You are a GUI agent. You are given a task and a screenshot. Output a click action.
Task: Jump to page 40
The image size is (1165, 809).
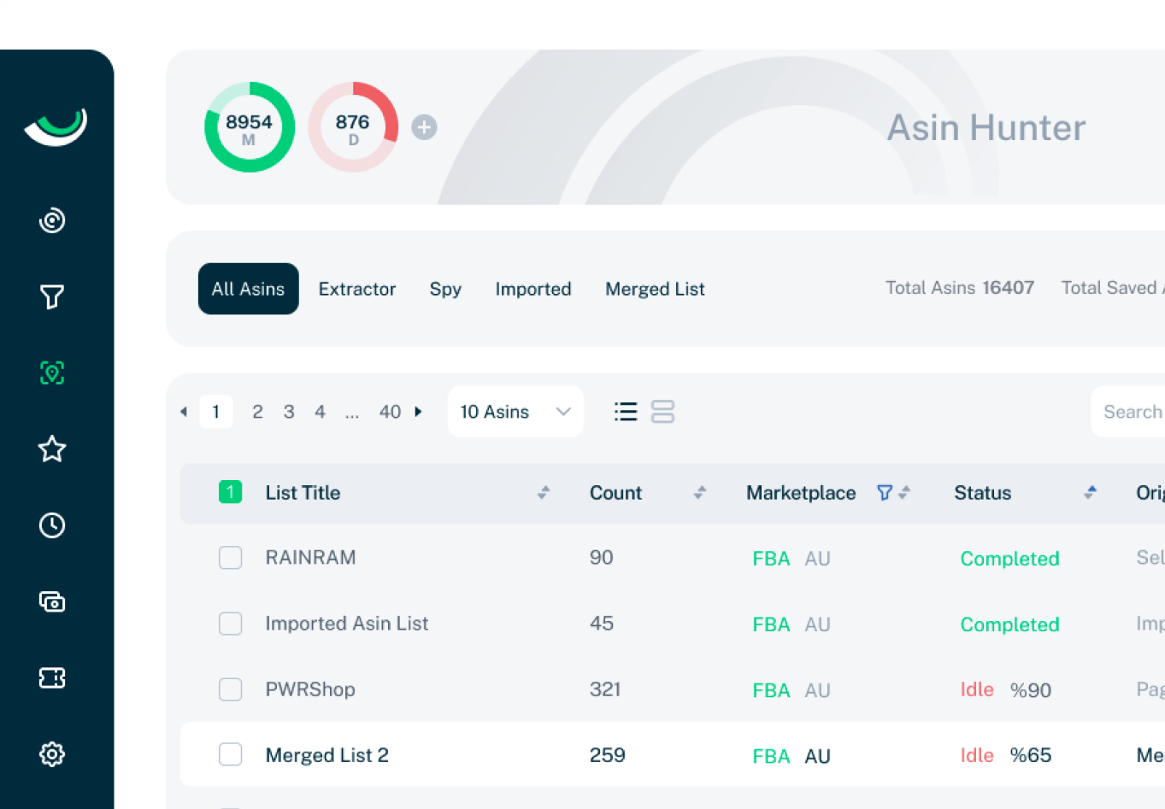click(390, 412)
